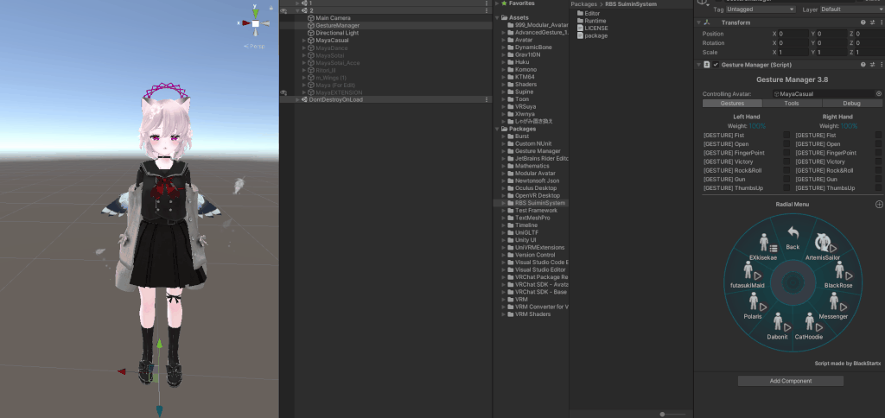Open the Back option in Radial Menu
Image resolution: width=885 pixels, height=418 pixels.
tap(793, 237)
